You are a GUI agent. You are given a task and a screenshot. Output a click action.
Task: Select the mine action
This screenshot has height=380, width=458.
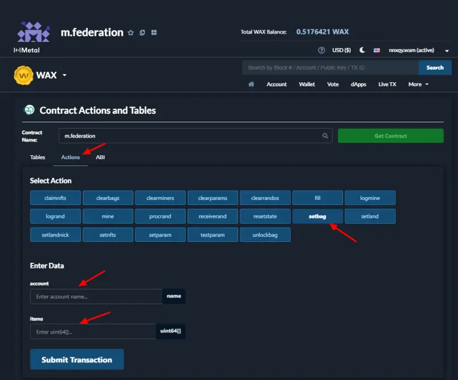point(108,216)
